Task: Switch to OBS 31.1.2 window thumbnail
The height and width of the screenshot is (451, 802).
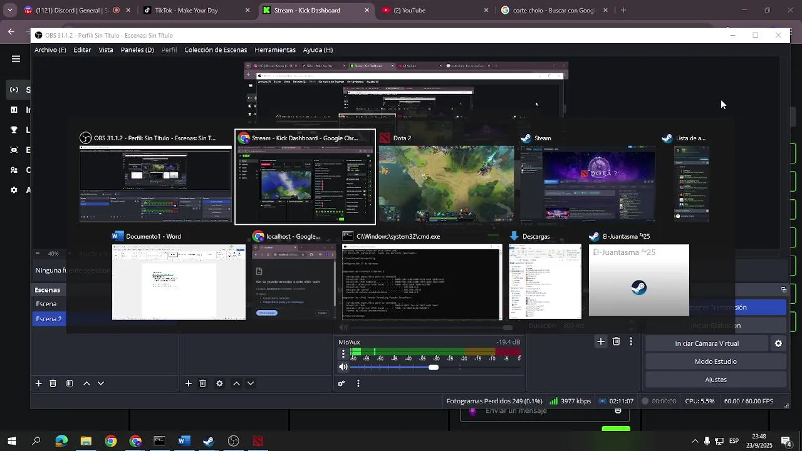Action: click(x=155, y=177)
